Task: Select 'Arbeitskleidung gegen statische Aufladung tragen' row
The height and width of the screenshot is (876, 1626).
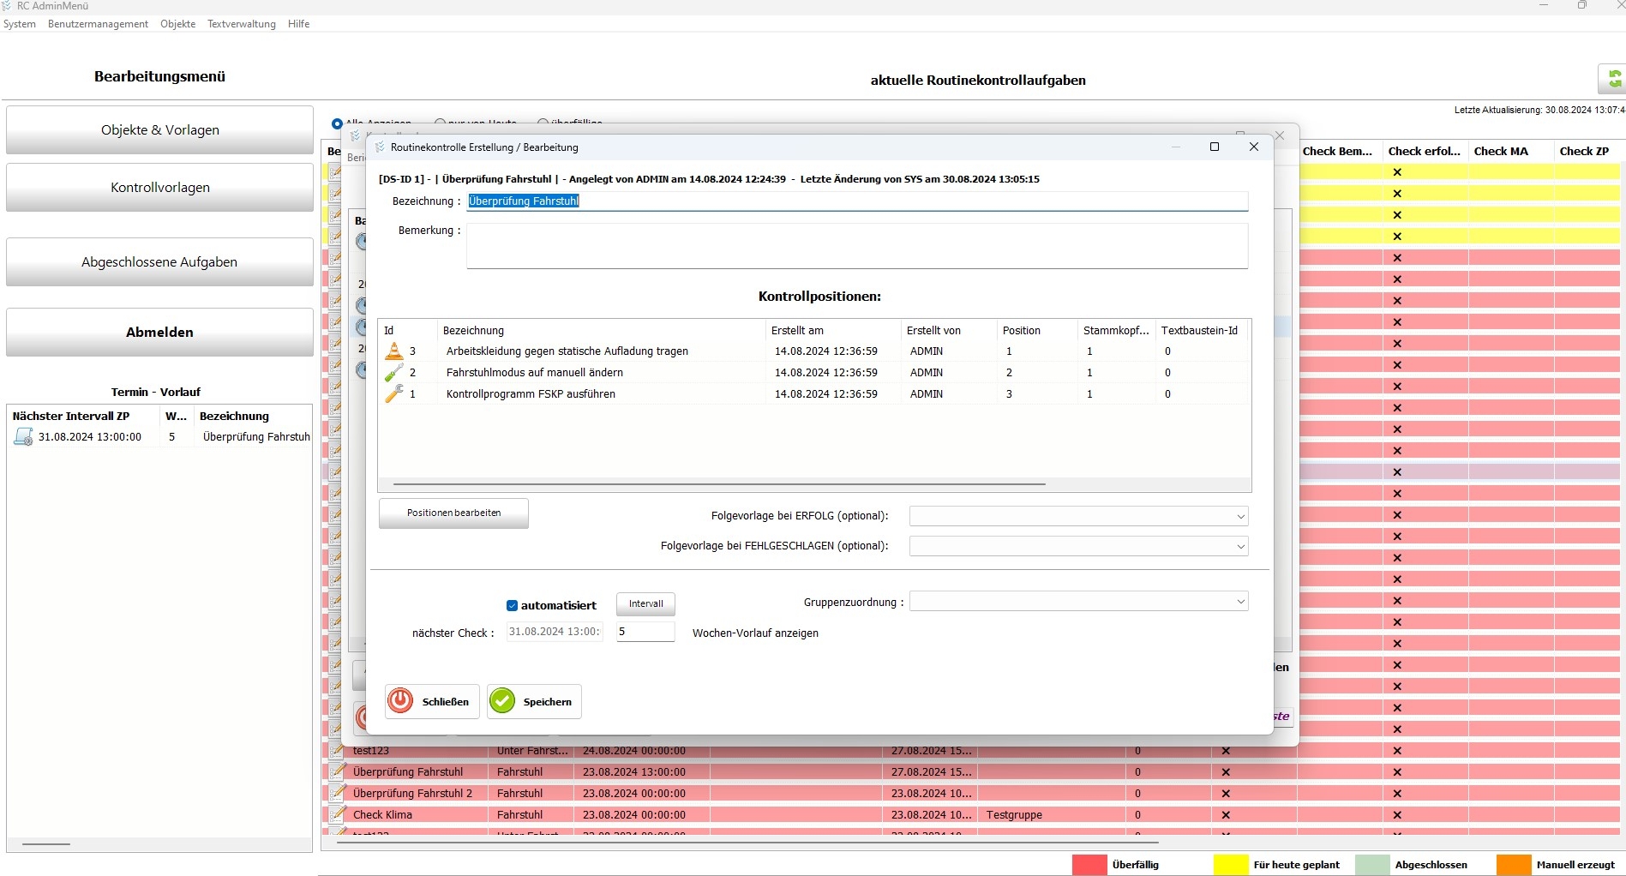Action: [x=813, y=351]
